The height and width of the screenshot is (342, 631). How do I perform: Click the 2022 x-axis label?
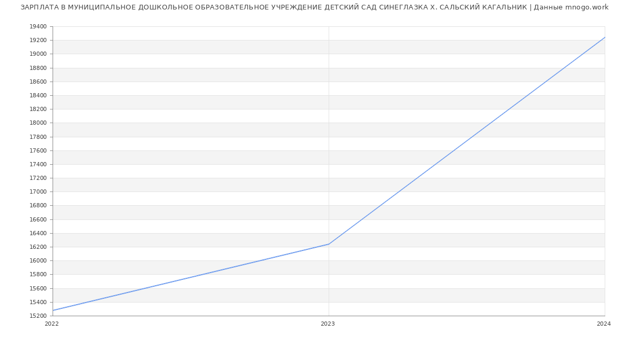pos(52,324)
